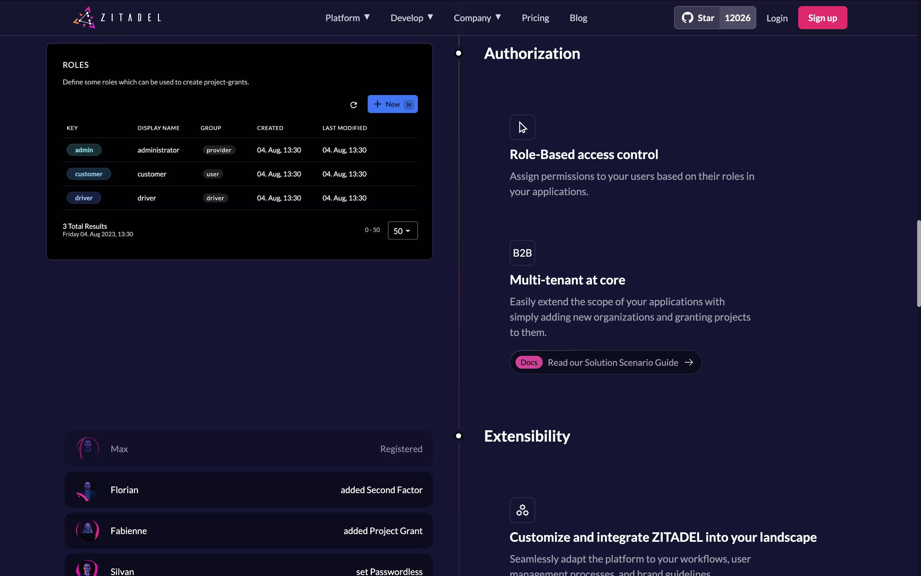921x576 pixels.
Task: Click the cursor icon above Role-Based access control
Action: point(522,128)
